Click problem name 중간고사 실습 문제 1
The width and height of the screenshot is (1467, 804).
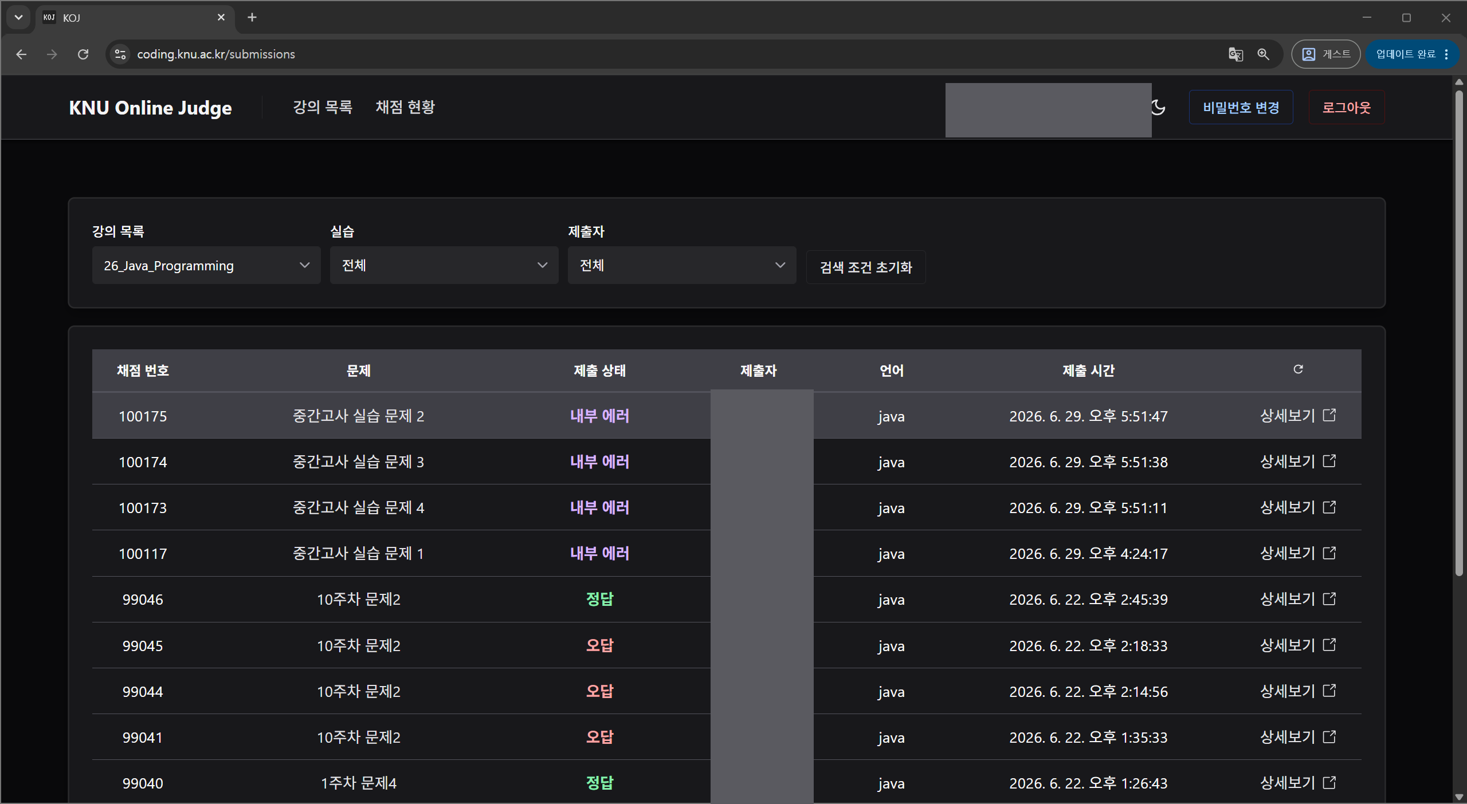pyautogui.click(x=359, y=553)
